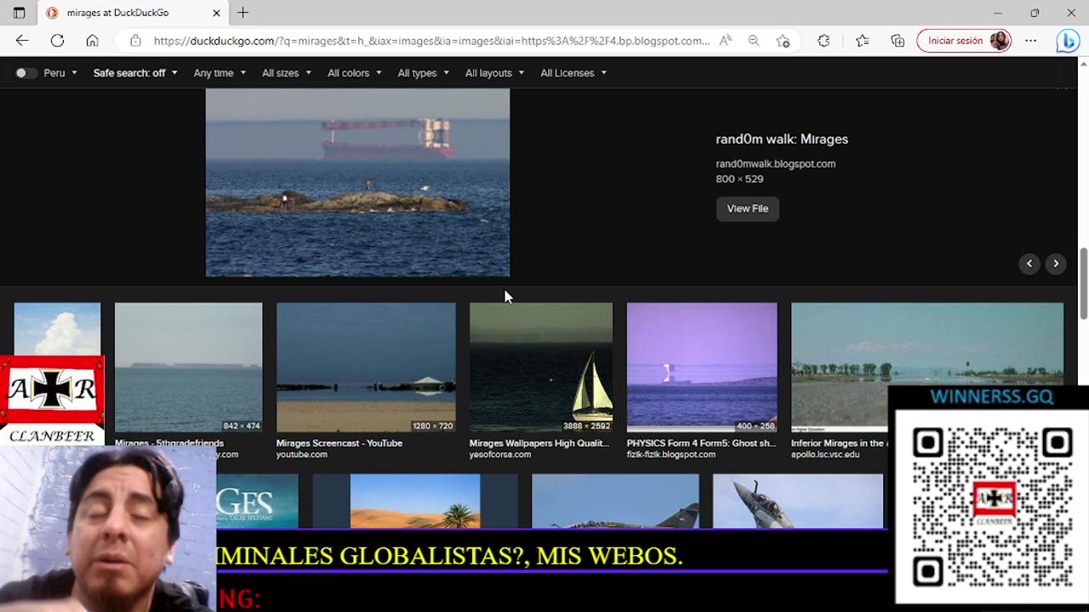Click the PHYSICS Form 4 Form5 caption

[x=701, y=443]
